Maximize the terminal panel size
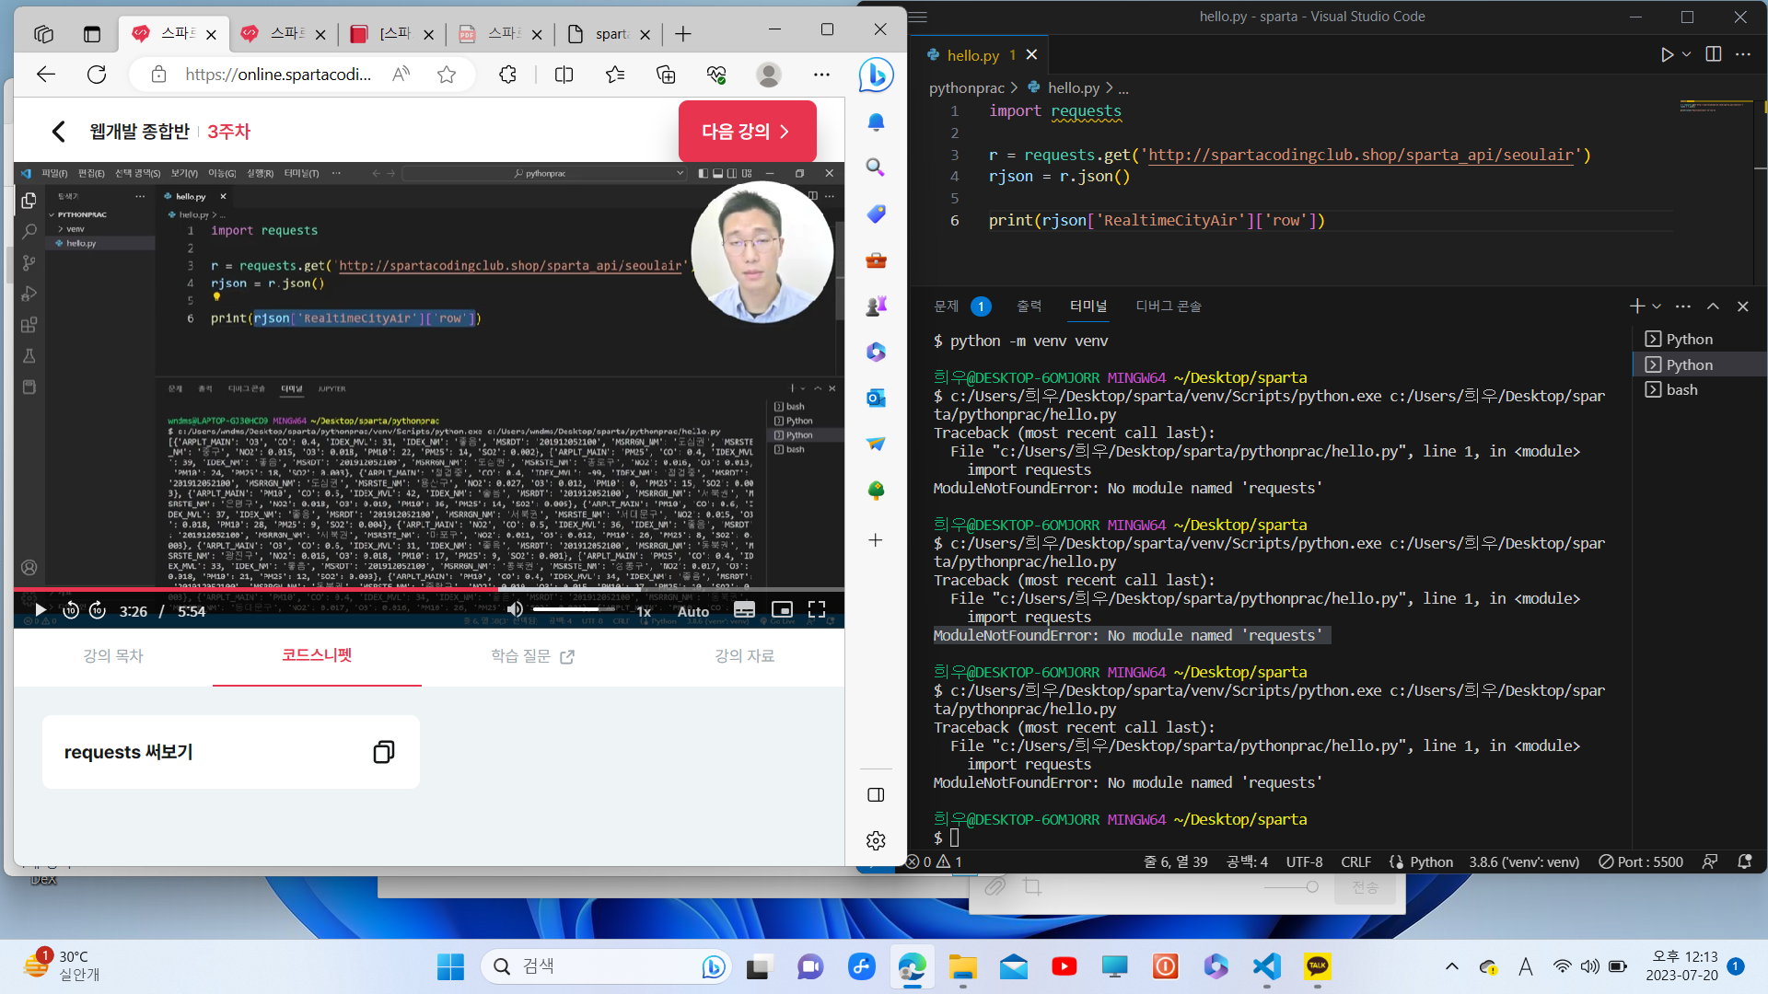 1713,306
